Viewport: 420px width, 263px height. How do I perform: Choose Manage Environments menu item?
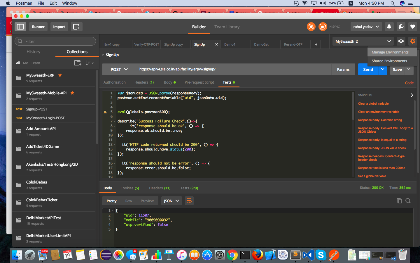click(392, 52)
